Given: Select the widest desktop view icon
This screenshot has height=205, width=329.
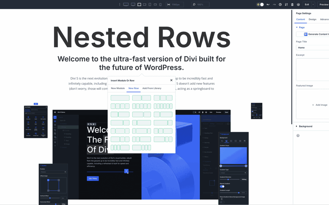Looking at the screenshot, I should click(126, 5).
